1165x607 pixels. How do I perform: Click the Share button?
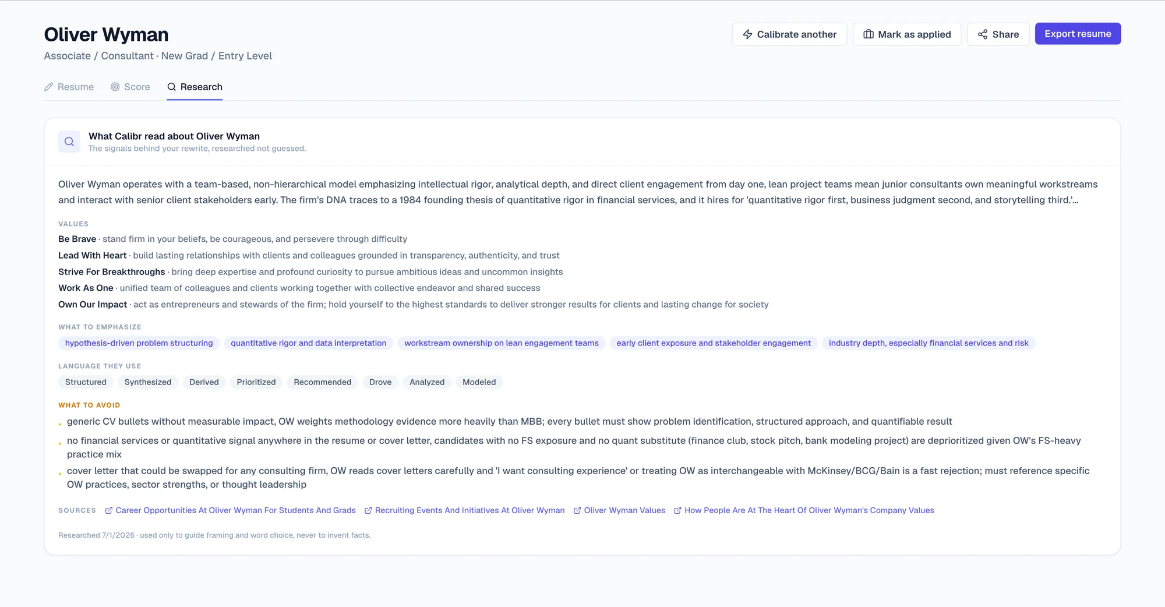coord(998,34)
